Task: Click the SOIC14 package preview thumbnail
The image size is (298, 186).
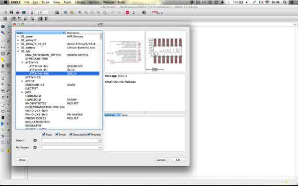Action: (x=166, y=52)
